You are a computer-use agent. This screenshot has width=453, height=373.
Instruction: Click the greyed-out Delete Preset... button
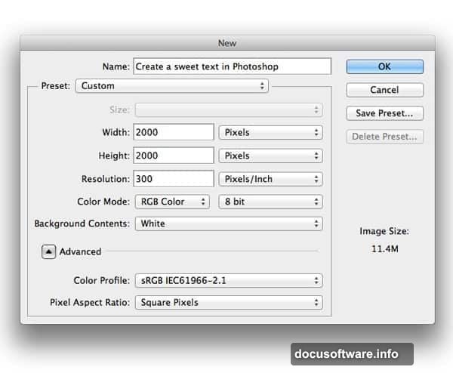point(384,137)
